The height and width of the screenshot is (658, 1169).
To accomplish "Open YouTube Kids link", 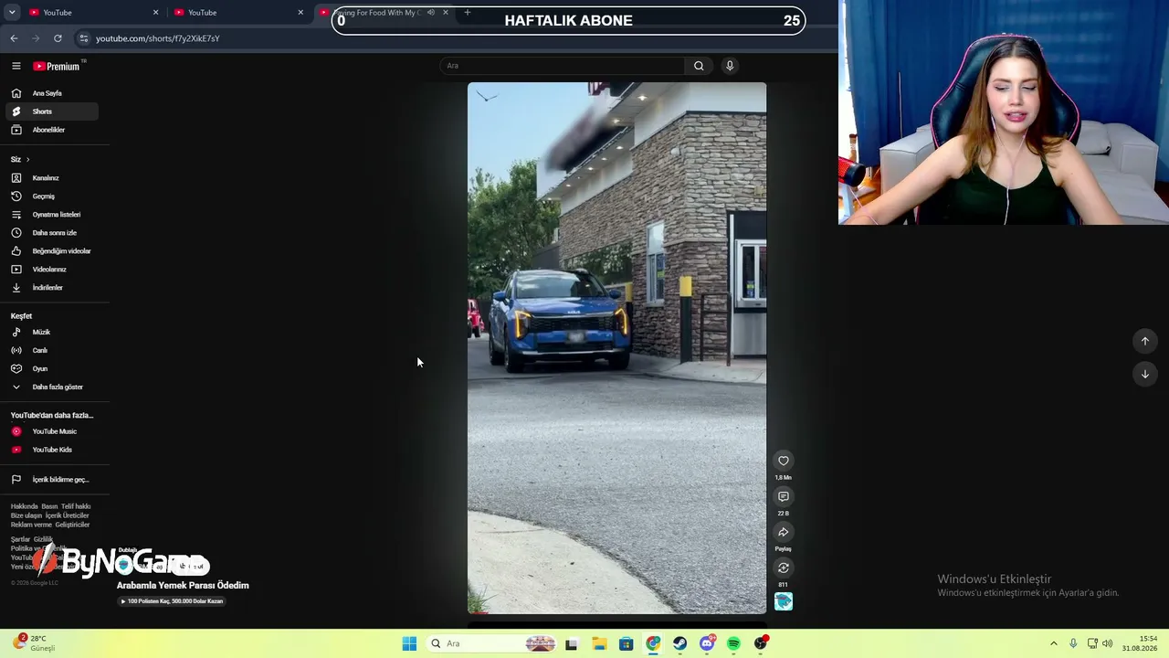I will [x=51, y=450].
